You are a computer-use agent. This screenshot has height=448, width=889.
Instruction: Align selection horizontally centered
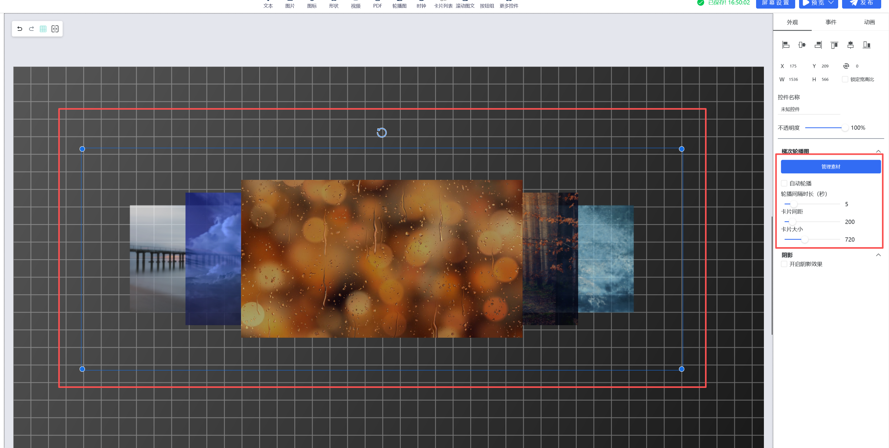click(x=802, y=45)
